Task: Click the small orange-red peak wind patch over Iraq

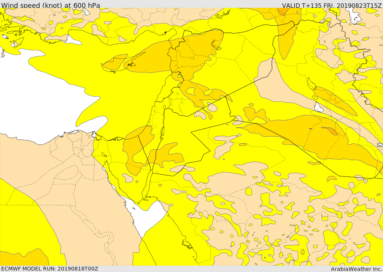Action: [331, 131]
